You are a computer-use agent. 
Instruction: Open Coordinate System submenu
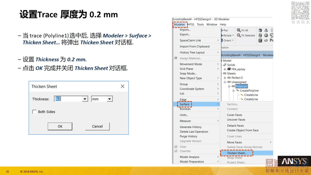point(197,89)
